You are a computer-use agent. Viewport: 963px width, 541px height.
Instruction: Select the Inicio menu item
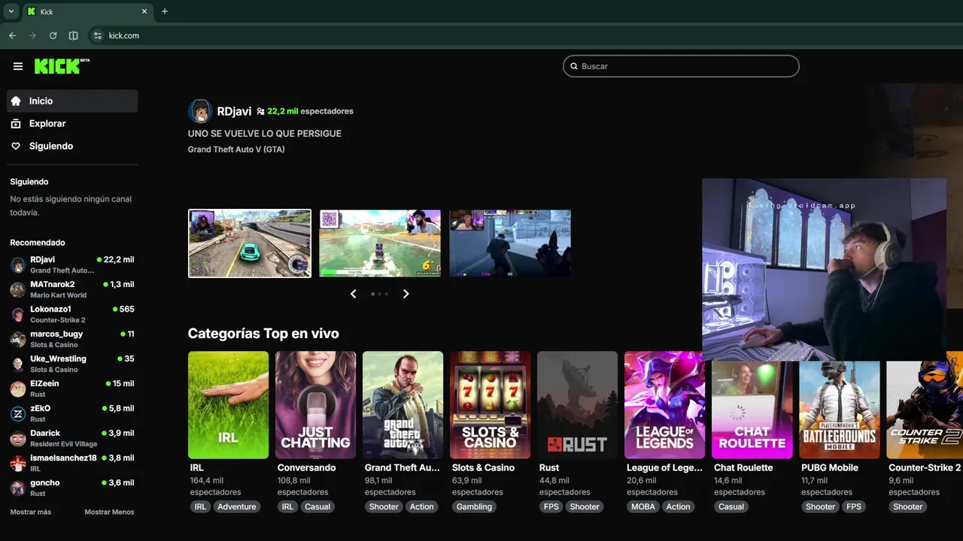(72, 101)
